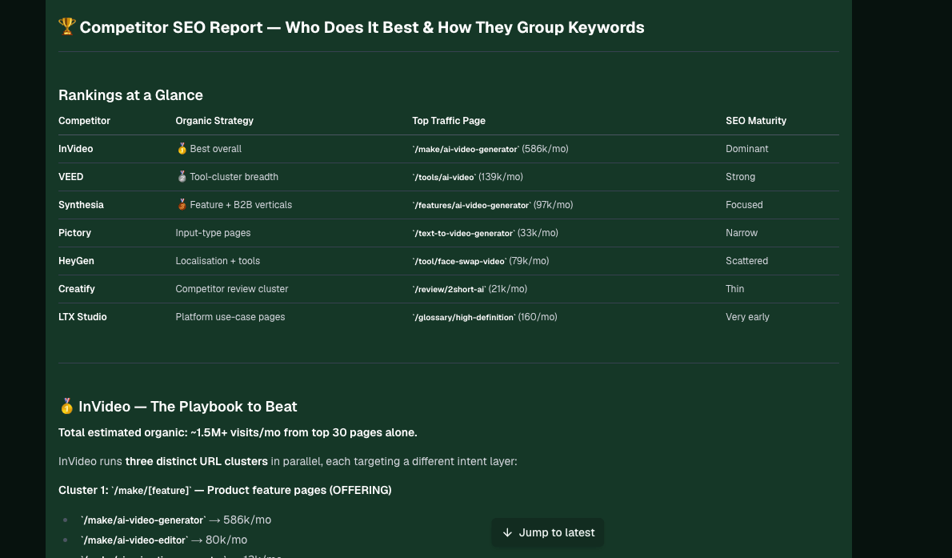This screenshot has width=952, height=558.
Task: Select the 'Creatify' competitor cell
Action: (x=77, y=289)
